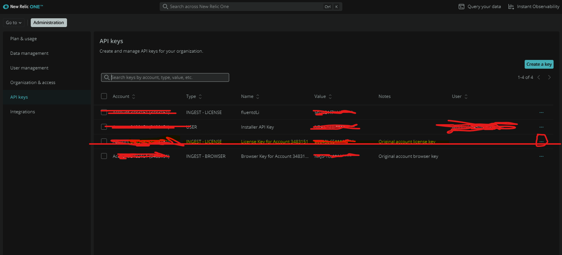This screenshot has height=255, width=562.
Task: Click License Key for Account 3483151 text
Action: click(275, 142)
